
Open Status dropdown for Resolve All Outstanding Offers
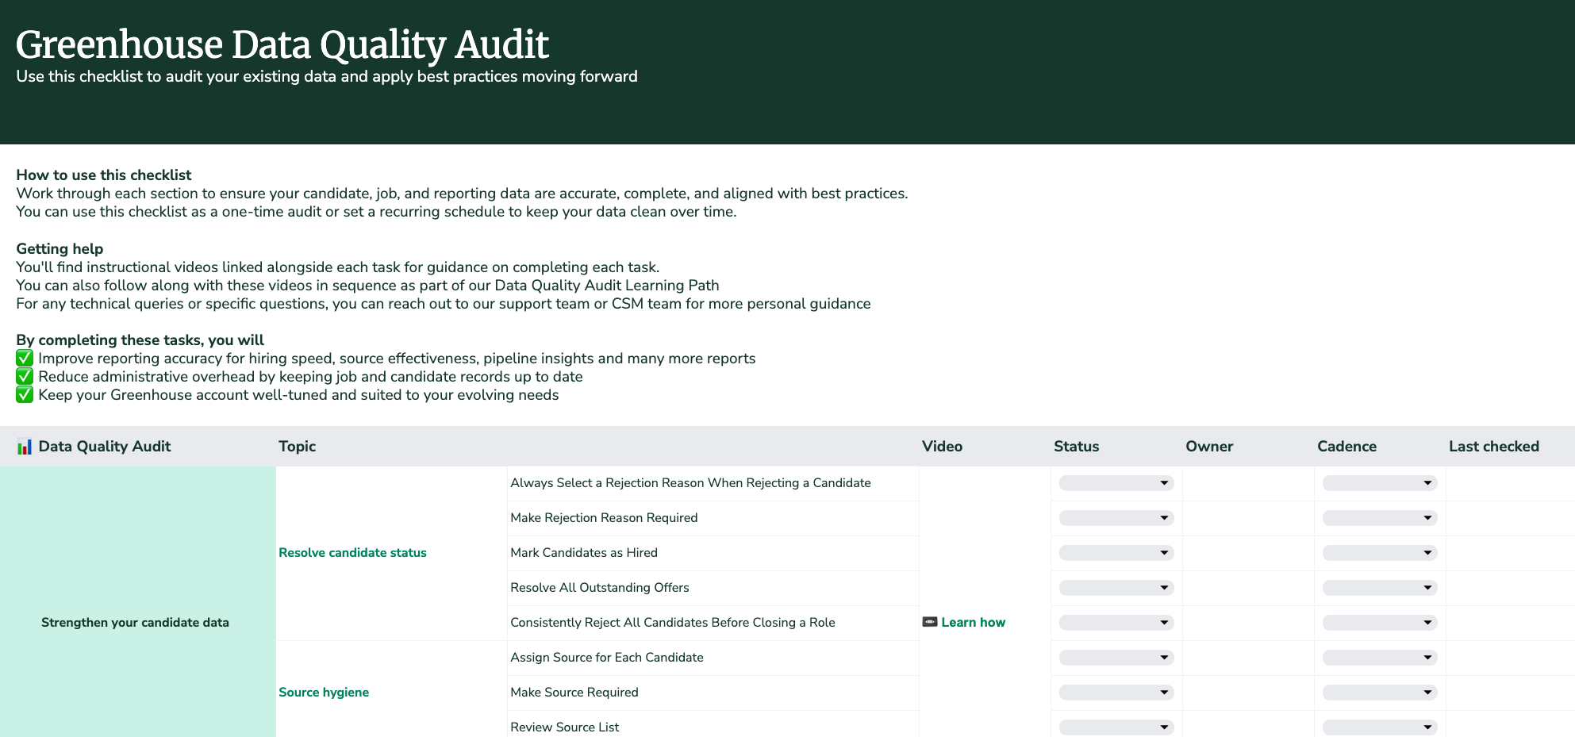coord(1116,588)
